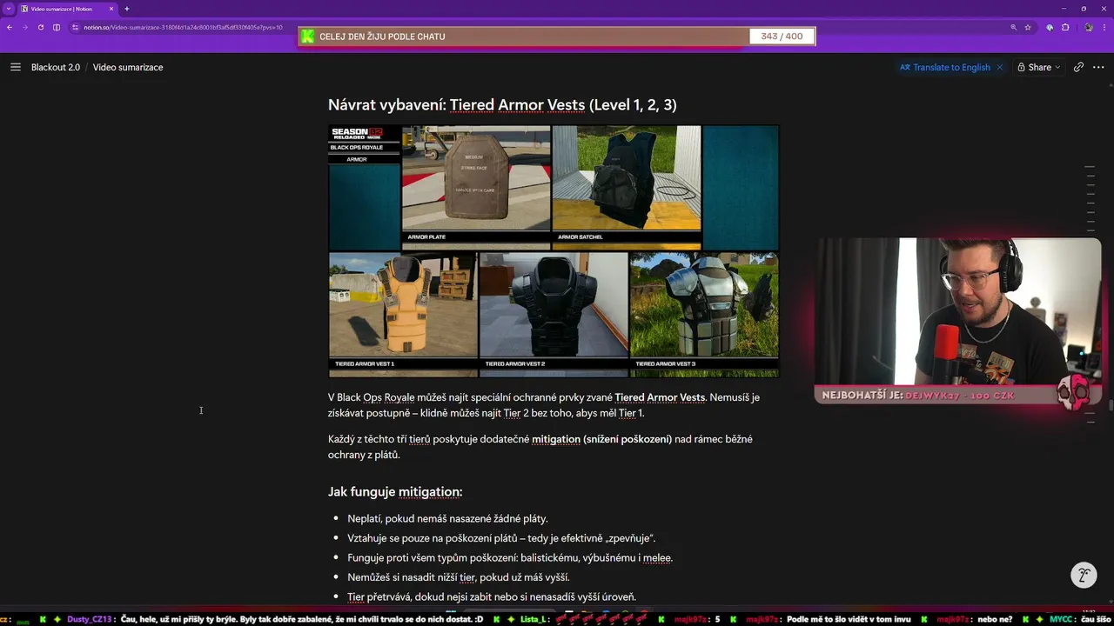Go back with the browser back arrow
Image resolution: width=1114 pixels, height=626 pixels.
click(10, 27)
